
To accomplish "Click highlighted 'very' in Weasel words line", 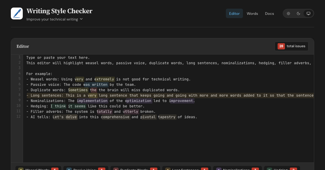I will click(x=79, y=79).
